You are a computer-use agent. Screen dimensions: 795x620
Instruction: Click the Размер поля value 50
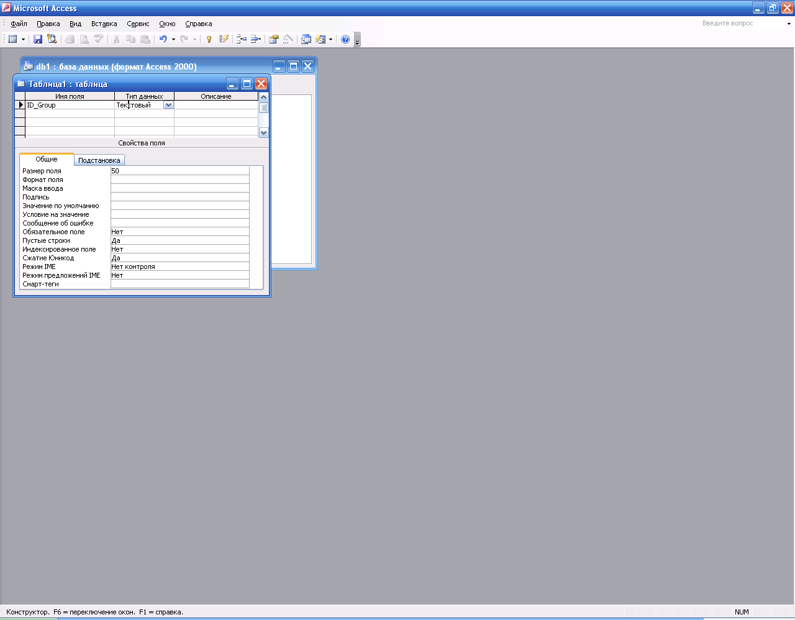180,171
